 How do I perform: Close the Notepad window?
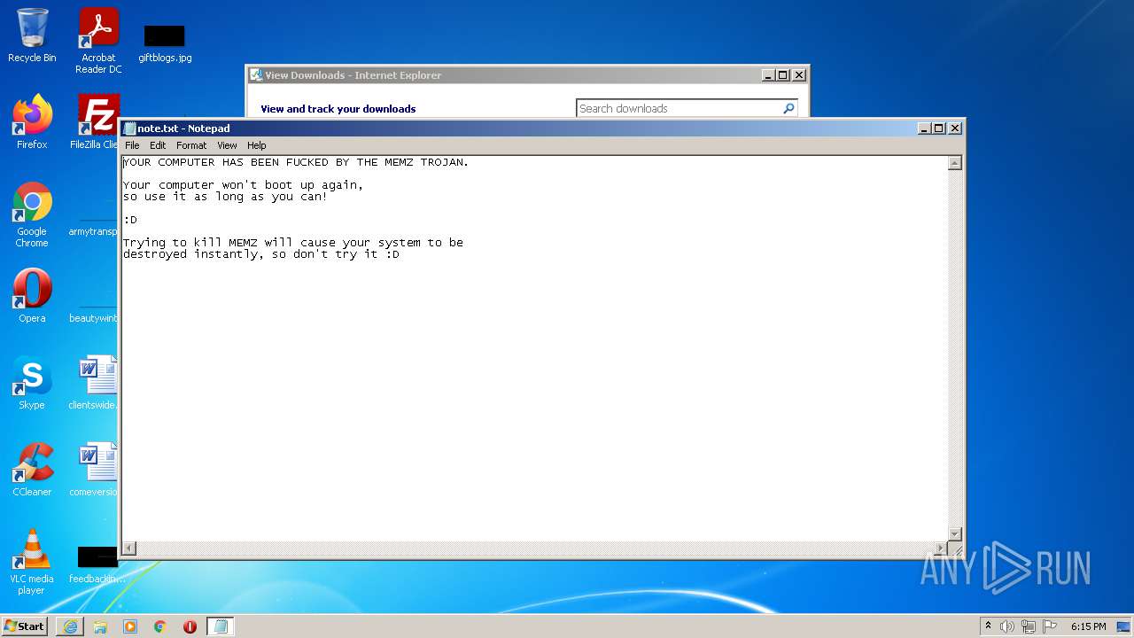(x=955, y=128)
